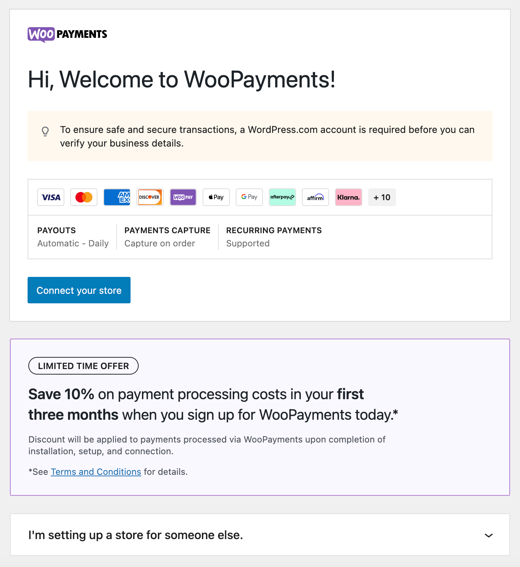Click the WooPay icon

pyautogui.click(x=183, y=197)
